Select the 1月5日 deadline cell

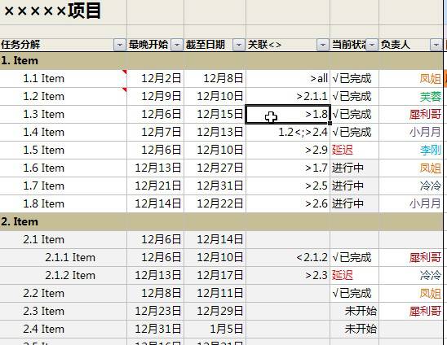215,329
